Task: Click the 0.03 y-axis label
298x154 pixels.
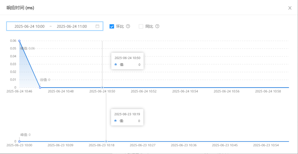Action: [13, 64]
